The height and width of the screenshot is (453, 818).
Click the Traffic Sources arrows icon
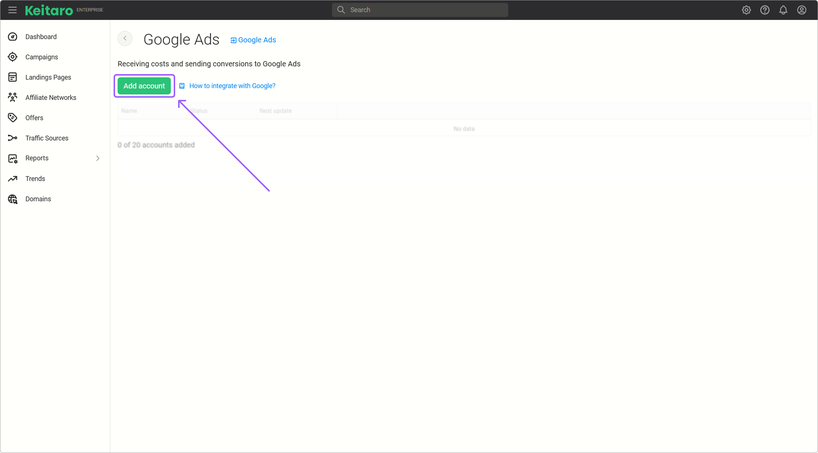(x=13, y=138)
